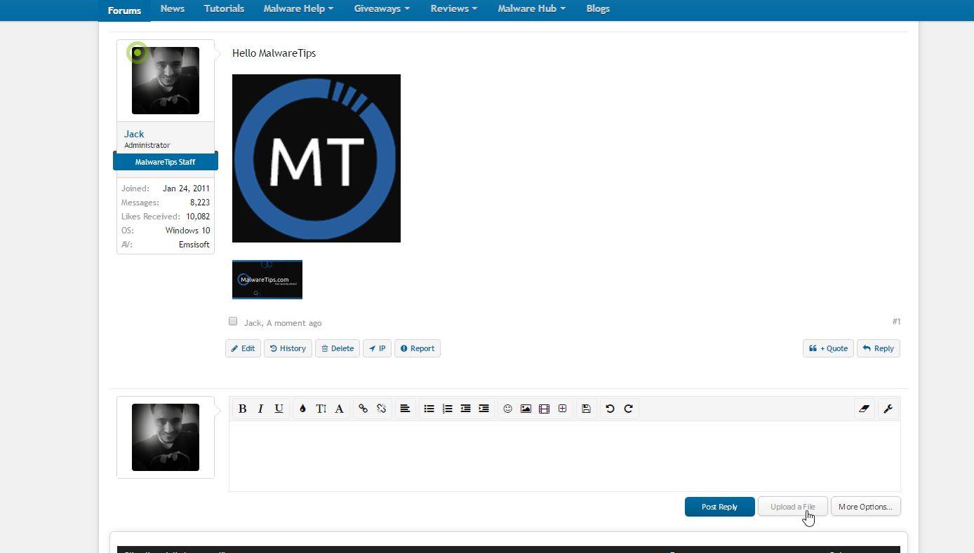Expand the Reviews dropdown menu
974x553 pixels.
pyautogui.click(x=453, y=8)
